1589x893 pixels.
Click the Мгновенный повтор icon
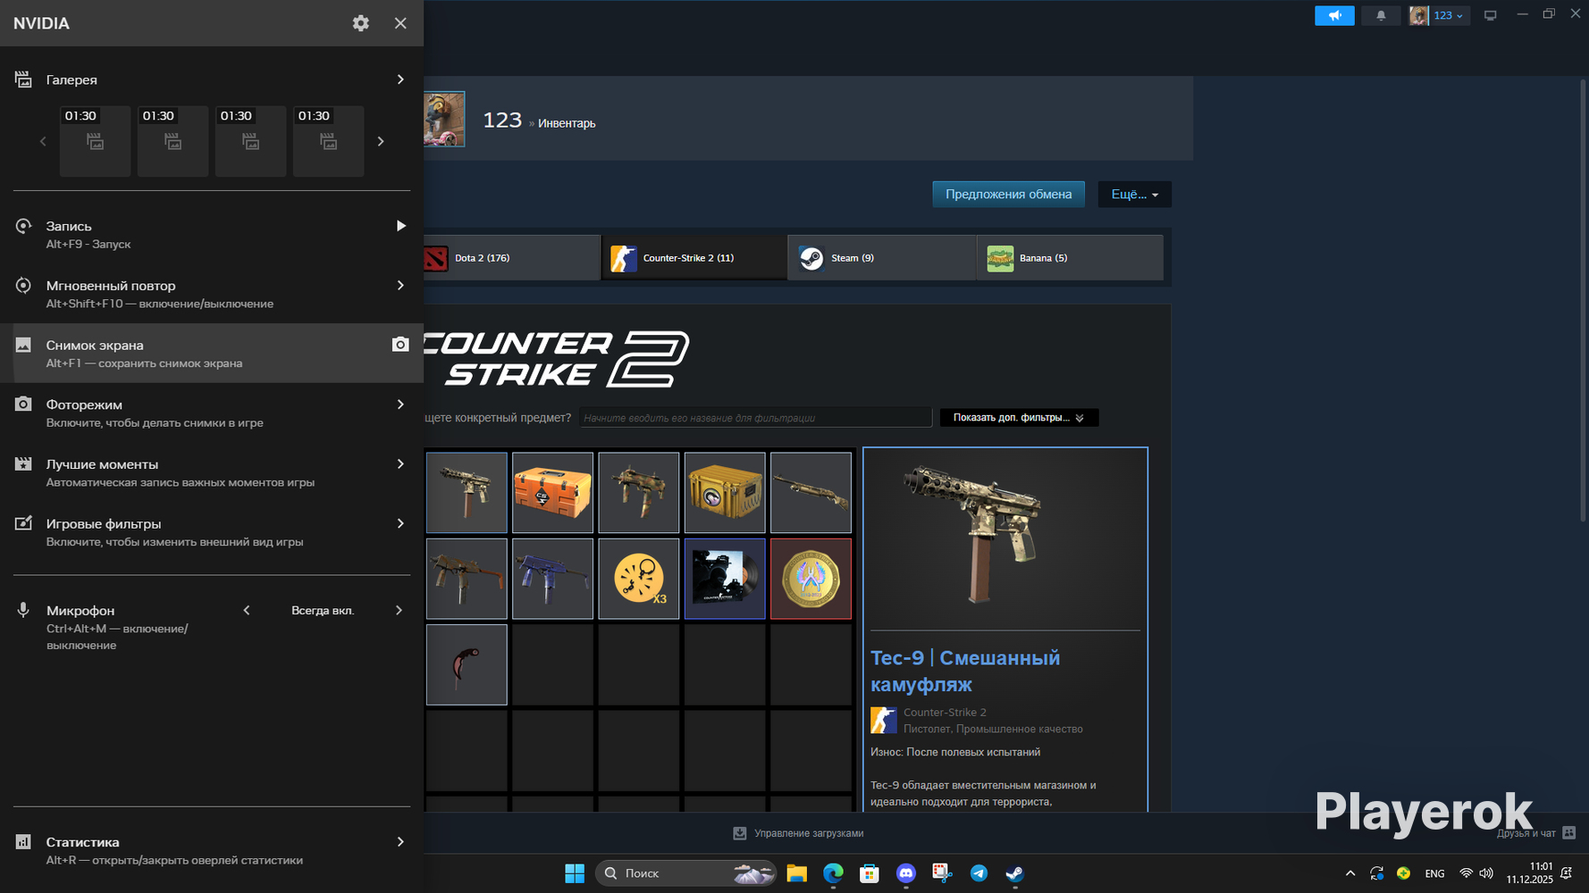pos(23,286)
